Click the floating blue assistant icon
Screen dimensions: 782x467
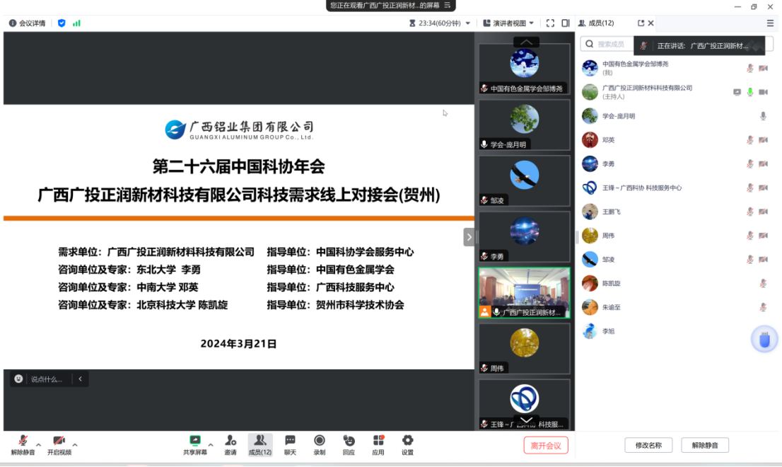coord(764,339)
